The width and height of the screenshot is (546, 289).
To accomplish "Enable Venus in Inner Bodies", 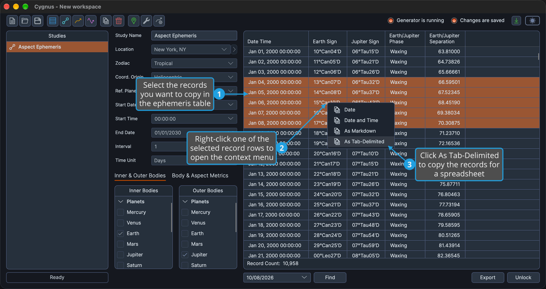I will pyautogui.click(x=121, y=223).
